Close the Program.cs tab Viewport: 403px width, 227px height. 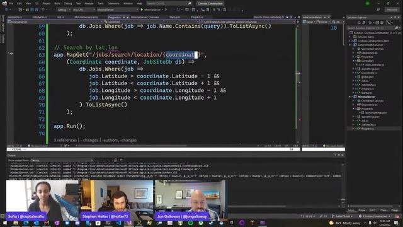(x=128, y=17)
